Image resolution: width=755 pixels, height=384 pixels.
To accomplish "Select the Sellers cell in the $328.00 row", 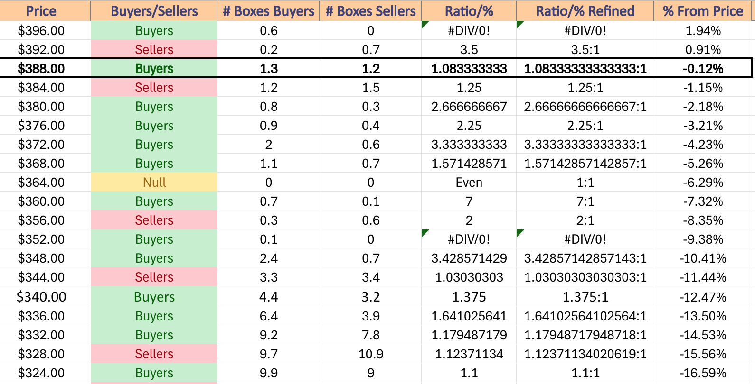I will [154, 354].
